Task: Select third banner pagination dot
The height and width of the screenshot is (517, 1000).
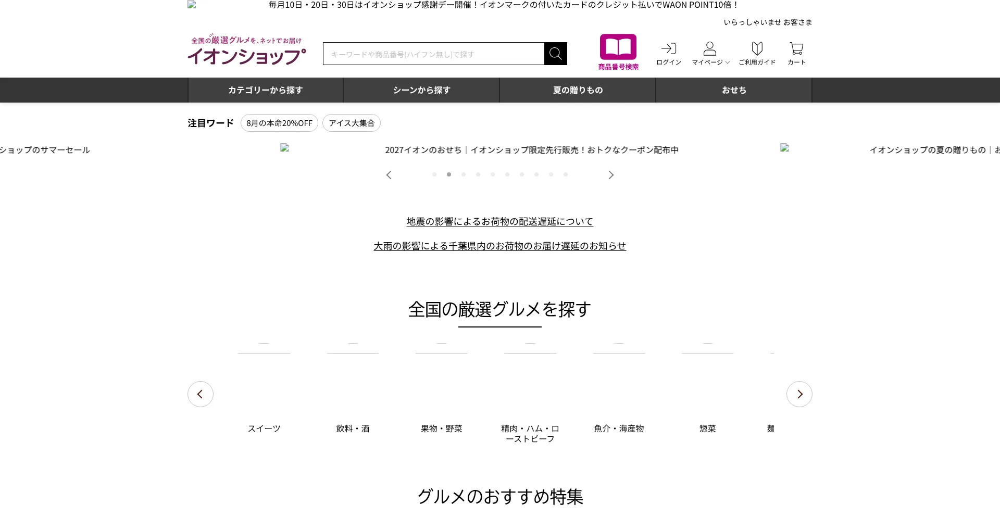Action: click(464, 174)
